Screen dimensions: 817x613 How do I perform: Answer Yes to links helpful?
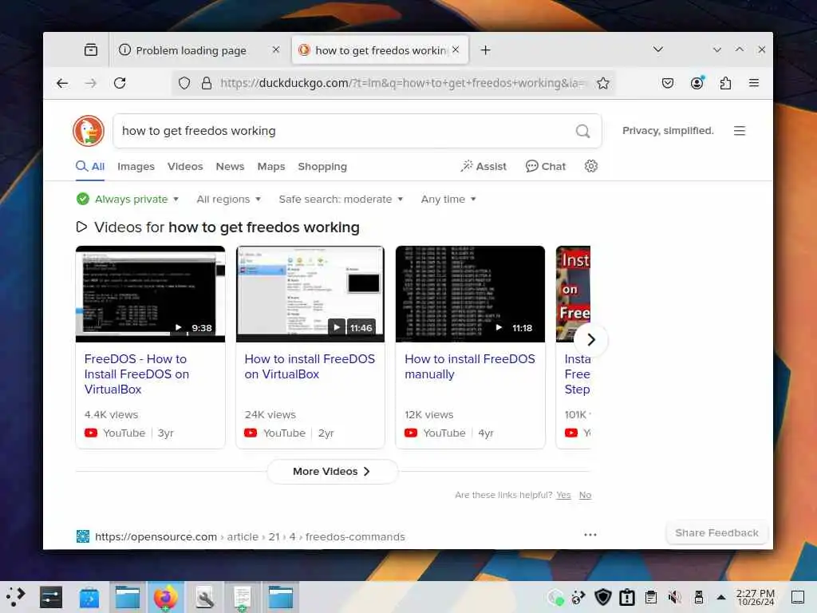pyautogui.click(x=563, y=495)
